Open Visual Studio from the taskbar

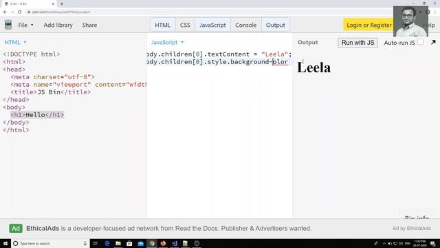tap(174, 243)
